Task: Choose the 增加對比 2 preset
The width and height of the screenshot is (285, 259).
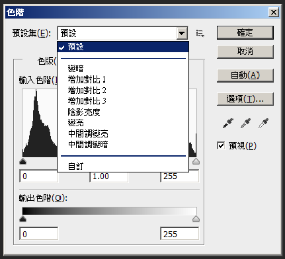Action: pos(123,90)
